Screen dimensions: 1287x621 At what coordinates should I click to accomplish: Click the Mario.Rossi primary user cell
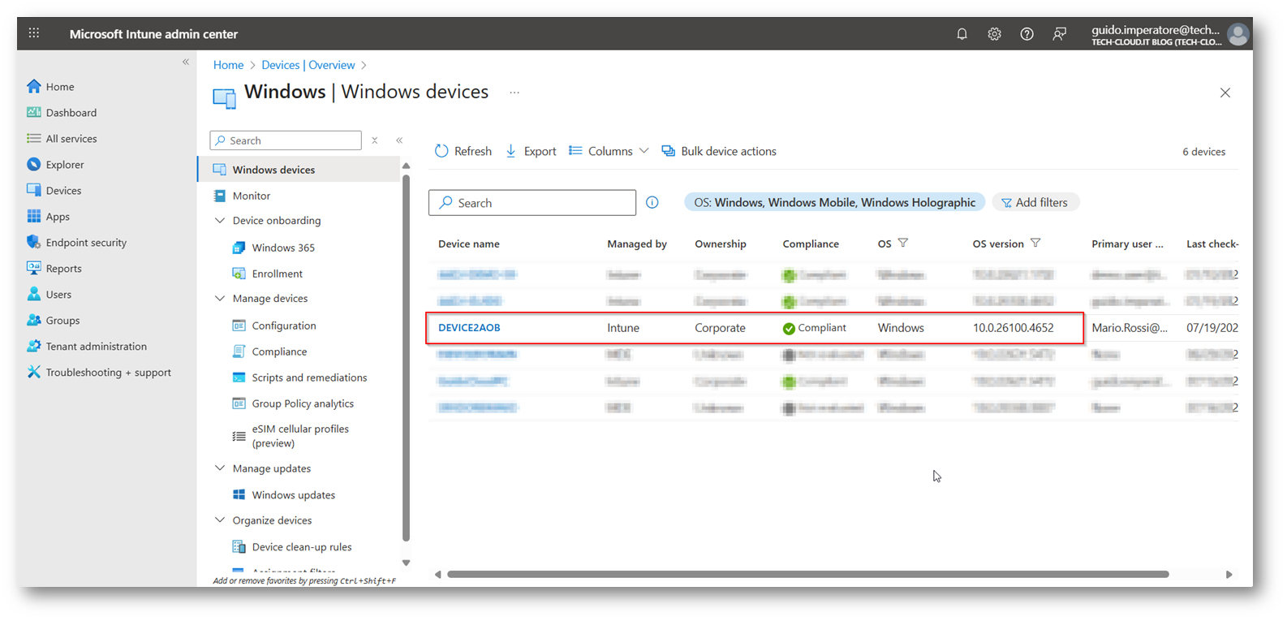1130,328
